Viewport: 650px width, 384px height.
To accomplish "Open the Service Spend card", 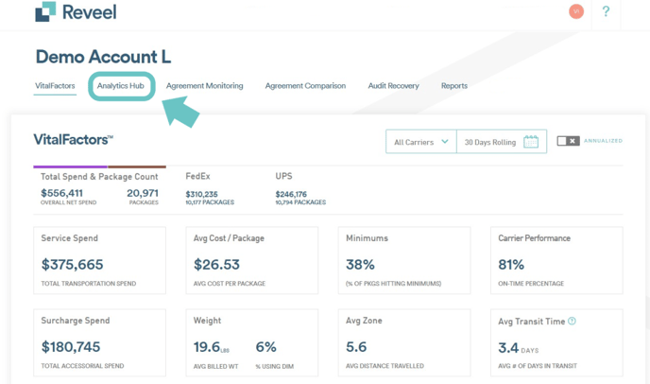I will [x=99, y=260].
